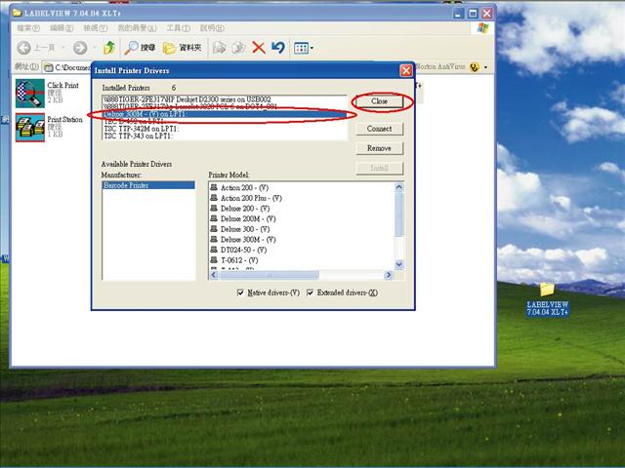Open the first Explorer menu (檔案)
The width and height of the screenshot is (625, 468).
[28, 28]
